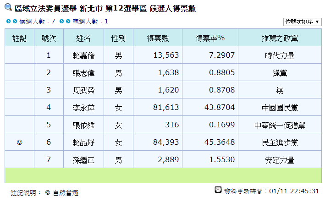
Task: Click the 得票率% column header
Action: [210, 38]
